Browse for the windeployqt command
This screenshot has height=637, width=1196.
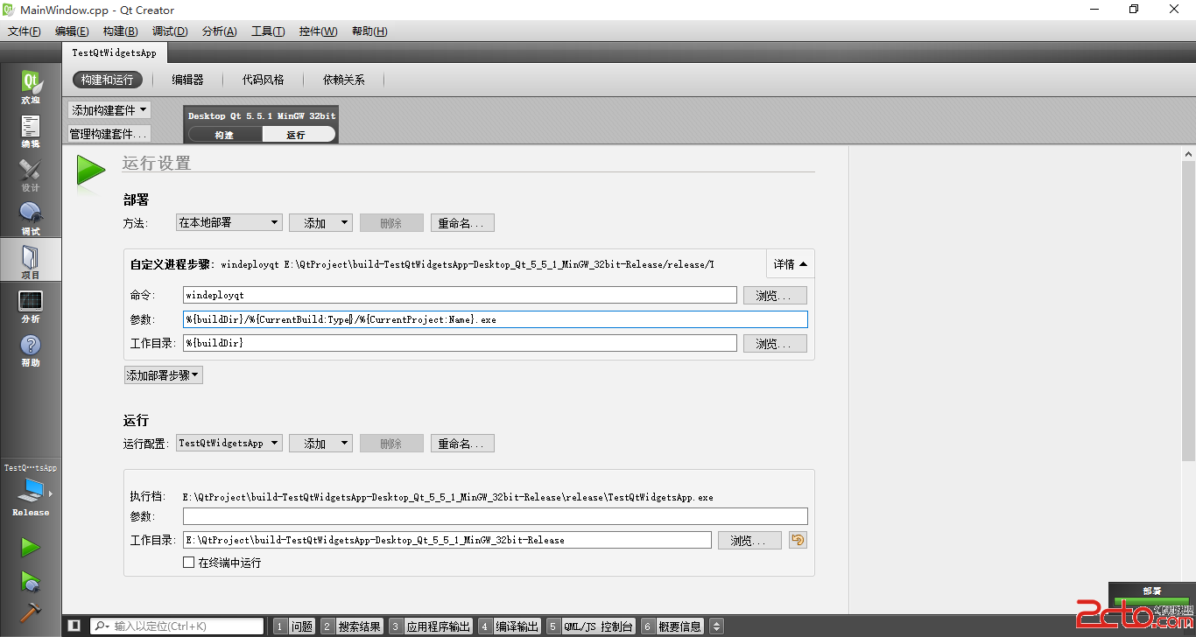coord(775,296)
